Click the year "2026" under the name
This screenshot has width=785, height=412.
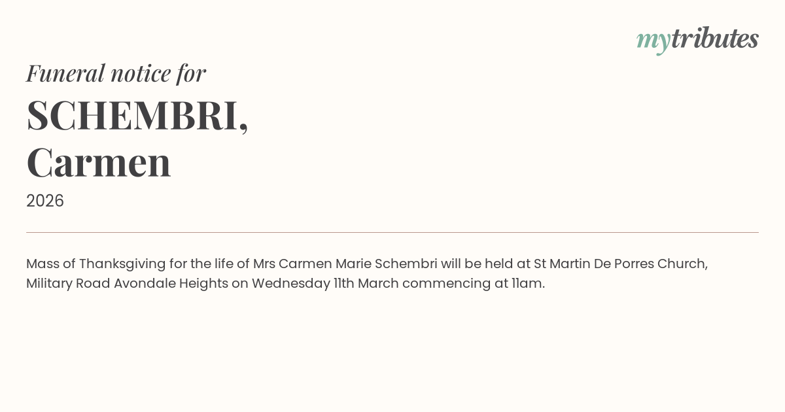tap(45, 201)
